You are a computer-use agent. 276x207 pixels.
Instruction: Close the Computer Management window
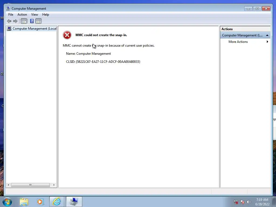[266, 9]
